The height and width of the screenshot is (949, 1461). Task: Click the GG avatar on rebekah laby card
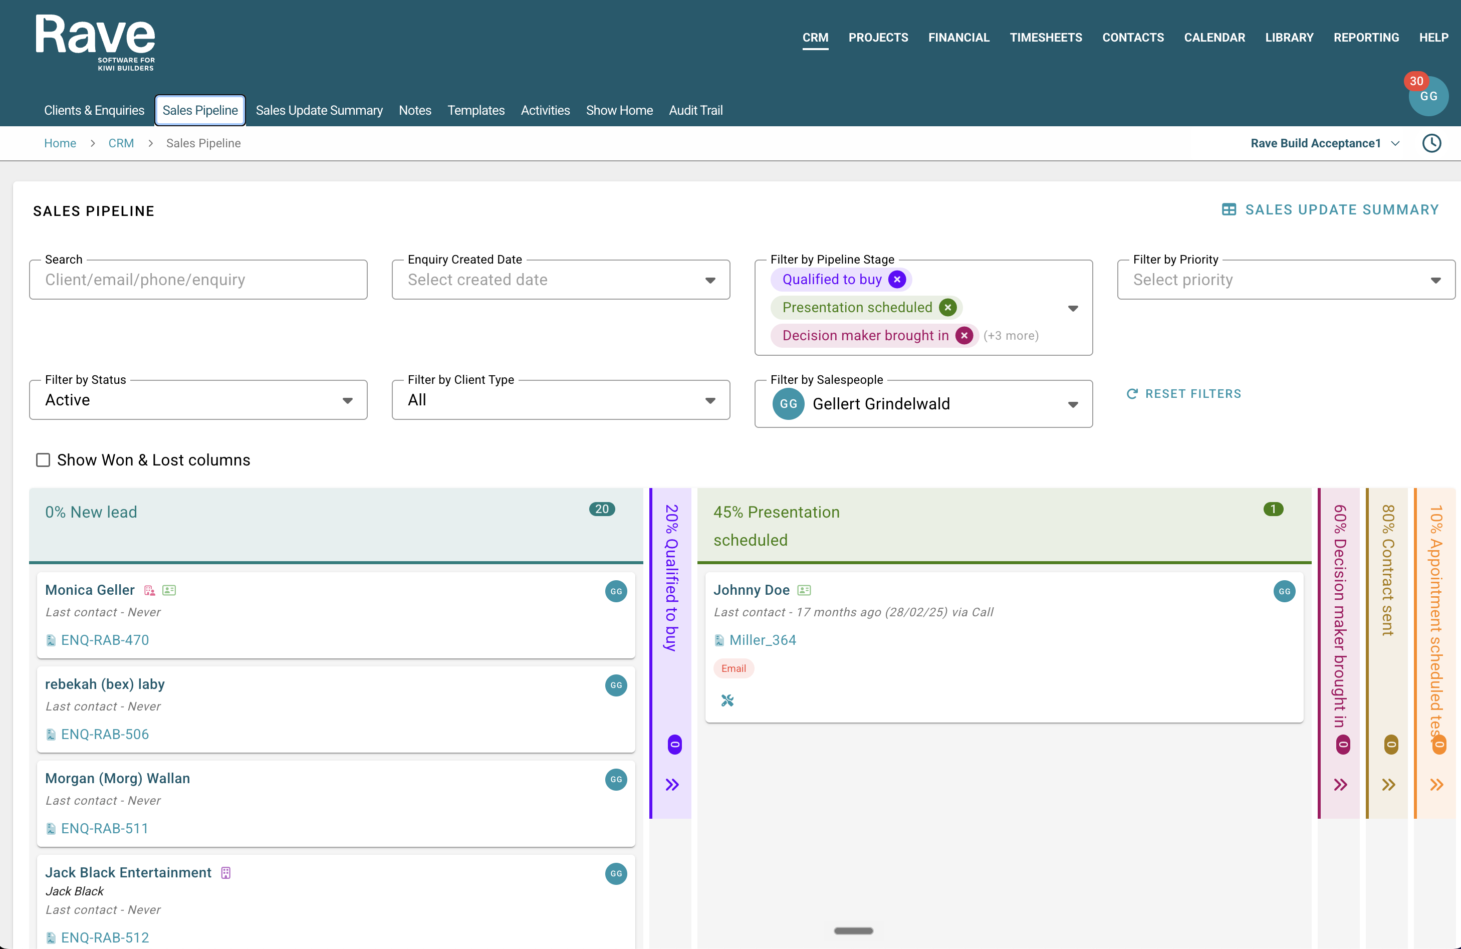pos(616,685)
